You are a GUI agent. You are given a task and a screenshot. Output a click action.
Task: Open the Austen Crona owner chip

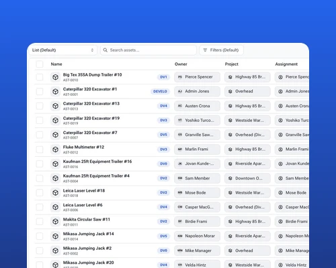(197, 106)
